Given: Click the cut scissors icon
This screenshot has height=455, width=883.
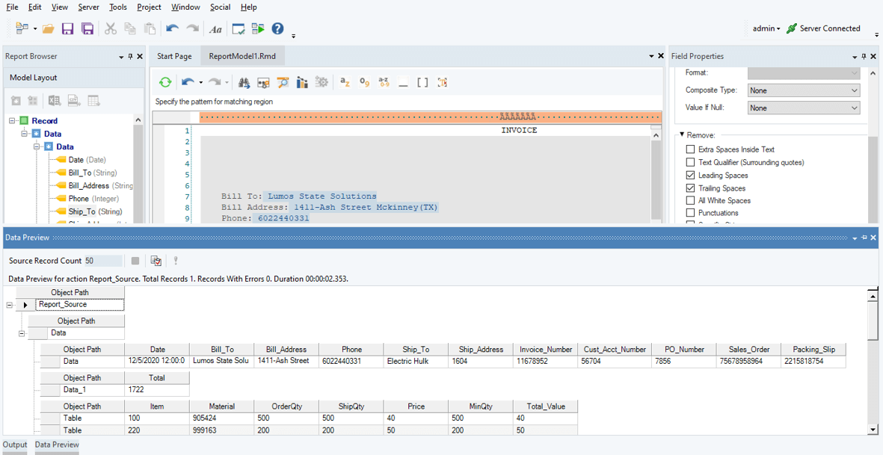Looking at the screenshot, I should (x=111, y=29).
